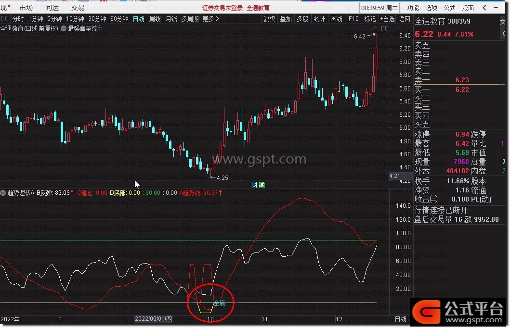Click the 现 menu item at top left

[4, 8]
